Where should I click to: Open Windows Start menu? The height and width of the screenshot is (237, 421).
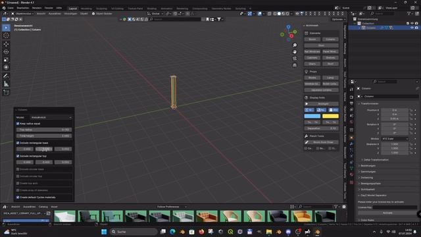pyautogui.click(x=104, y=232)
